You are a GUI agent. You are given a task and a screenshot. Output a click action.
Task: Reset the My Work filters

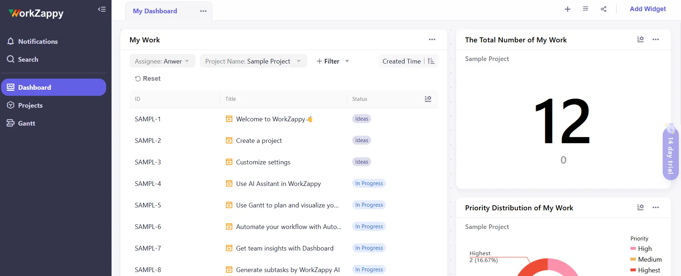pos(148,79)
